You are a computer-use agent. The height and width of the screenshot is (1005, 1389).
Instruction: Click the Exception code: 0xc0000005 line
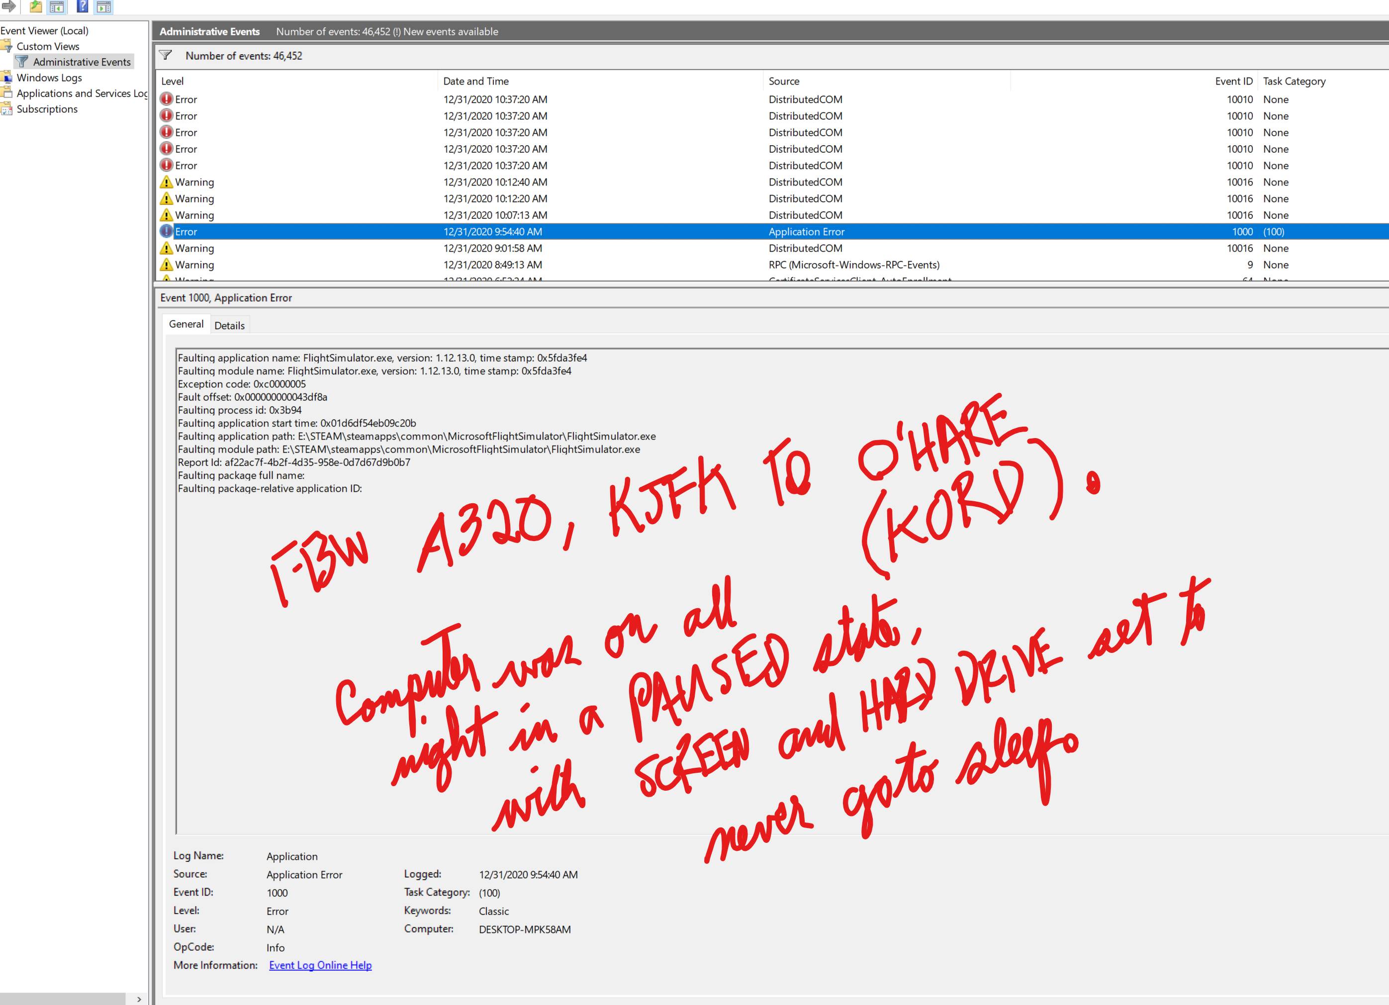[242, 384]
